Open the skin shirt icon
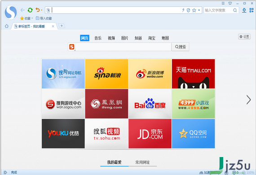 tap(230, 3)
